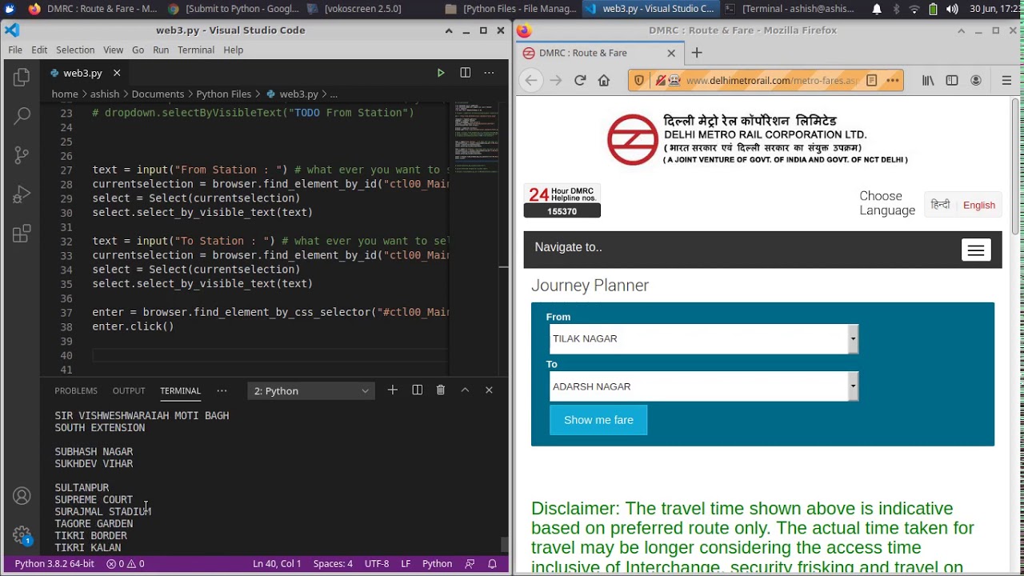Click Show me fare button
1024x576 pixels.
pyautogui.click(x=598, y=420)
